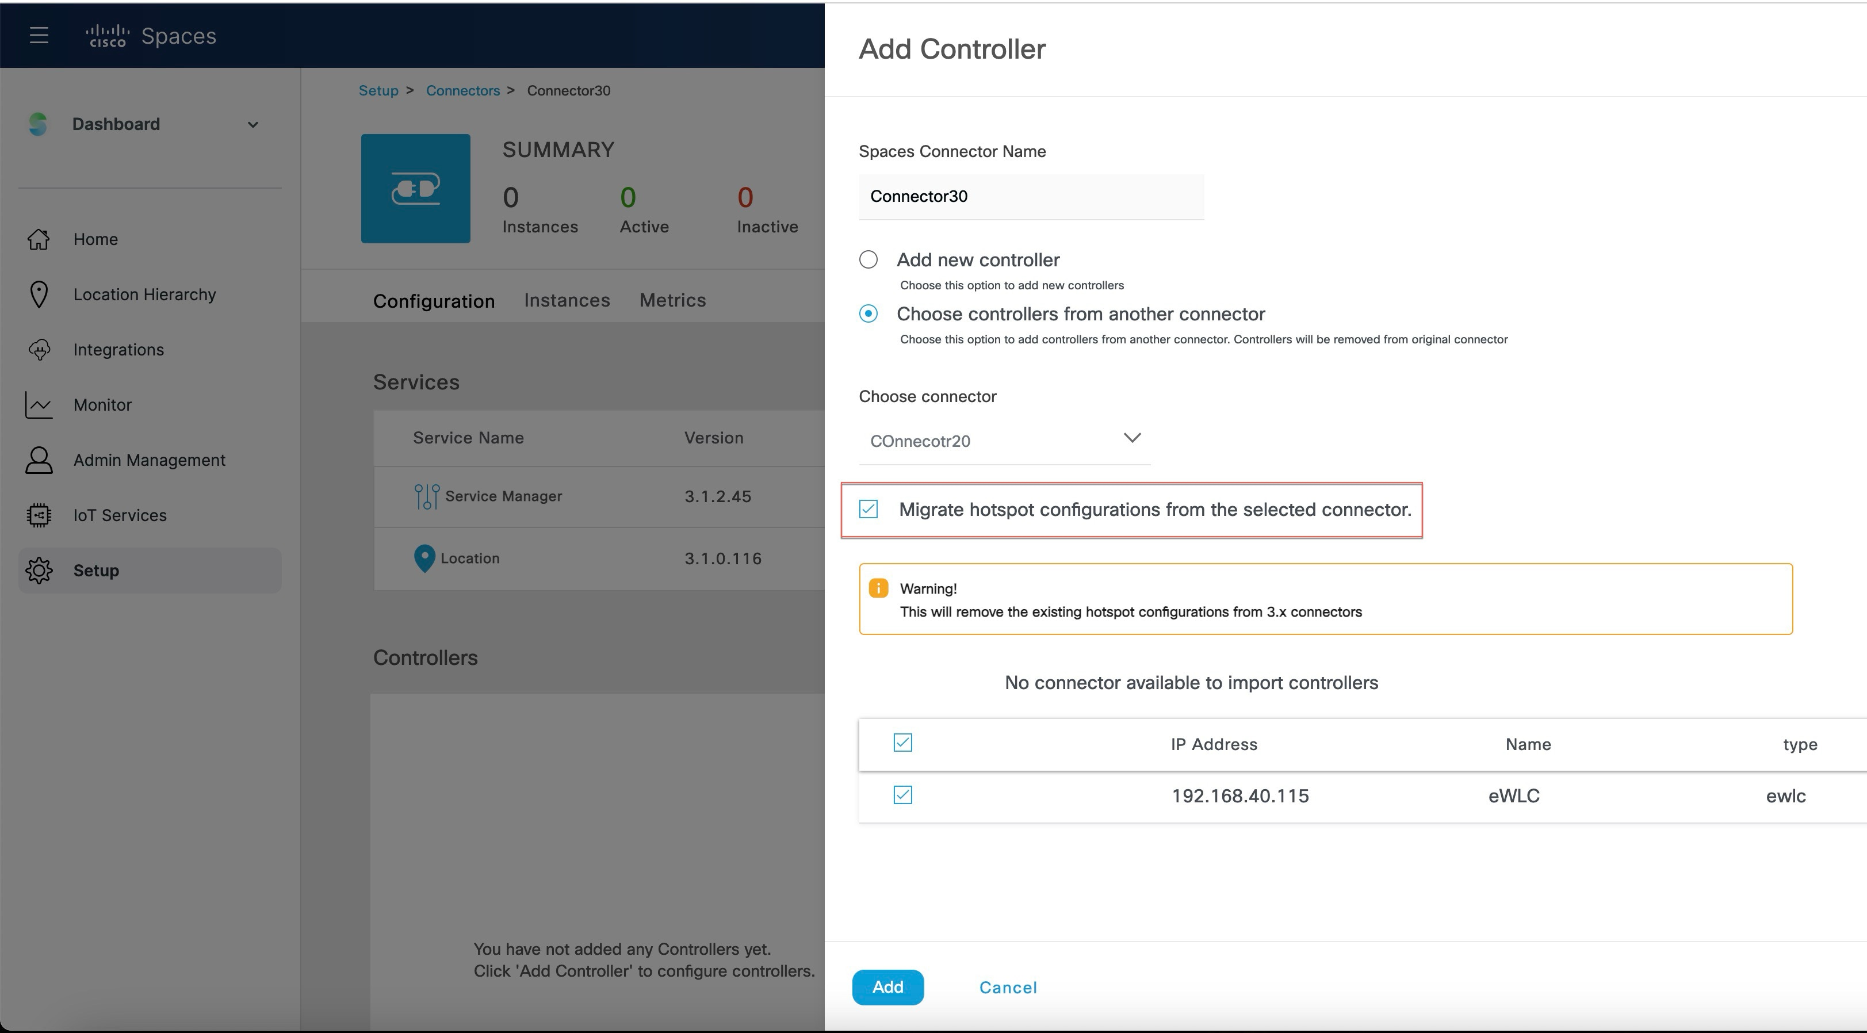Click the orange warning info icon
The image size is (1867, 1033).
(878, 588)
